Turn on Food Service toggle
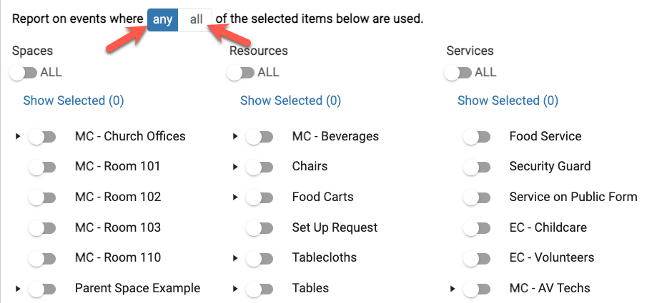The height and width of the screenshot is (303, 662). pos(477,137)
